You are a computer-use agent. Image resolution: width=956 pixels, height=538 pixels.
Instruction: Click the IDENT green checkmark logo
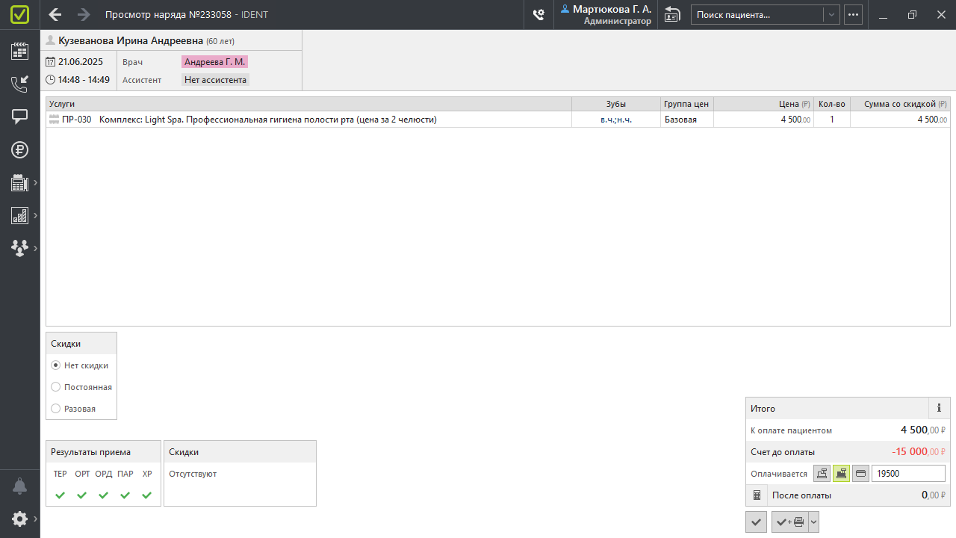[x=20, y=14]
